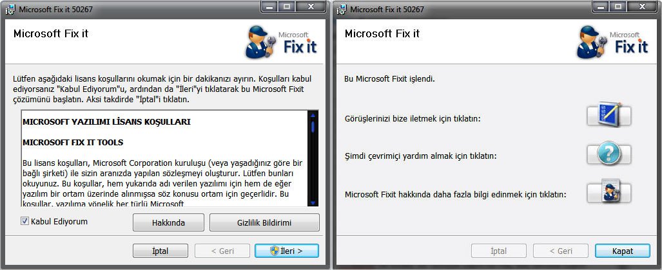662x270 pixels.
Task: Click the Fix it logo in left dialog
Action: coord(282,42)
